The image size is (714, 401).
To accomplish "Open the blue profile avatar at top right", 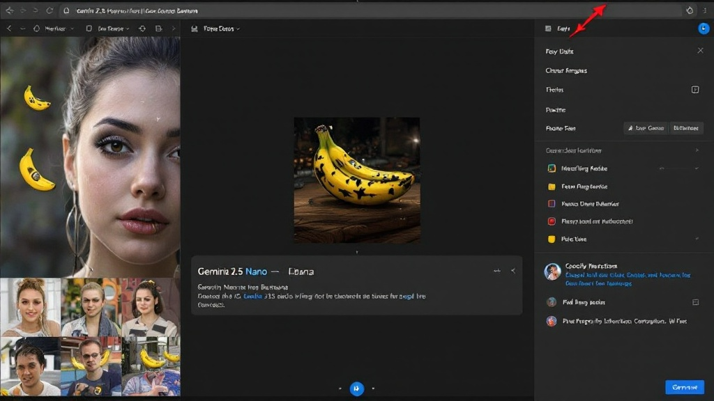I will coord(704,28).
